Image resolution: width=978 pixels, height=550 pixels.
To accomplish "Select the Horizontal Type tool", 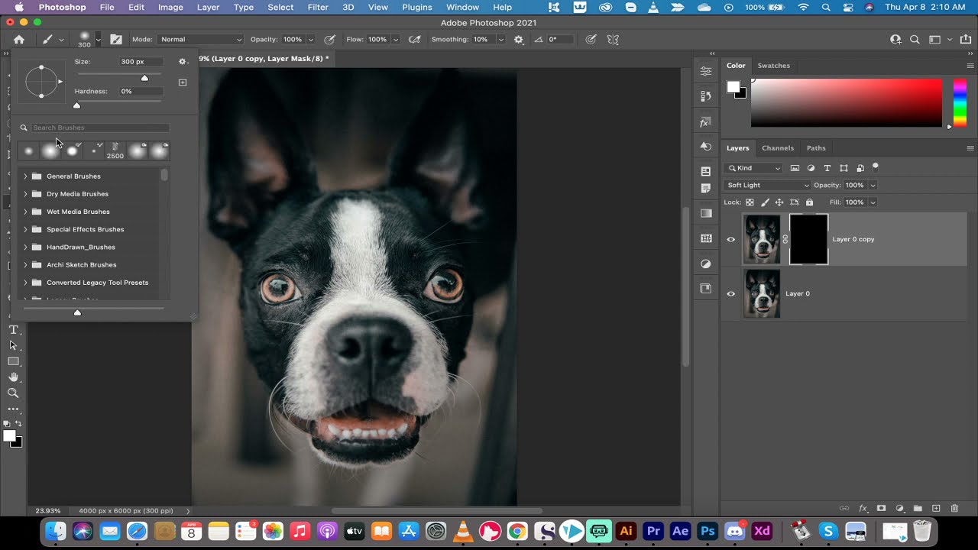I will click(13, 329).
